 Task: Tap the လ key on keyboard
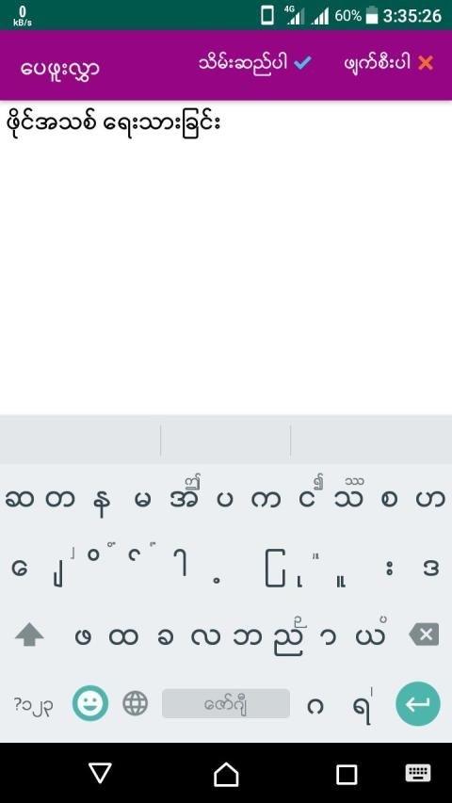[205, 636]
